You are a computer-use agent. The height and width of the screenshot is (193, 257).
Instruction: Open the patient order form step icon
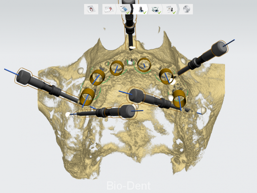click(91, 9)
